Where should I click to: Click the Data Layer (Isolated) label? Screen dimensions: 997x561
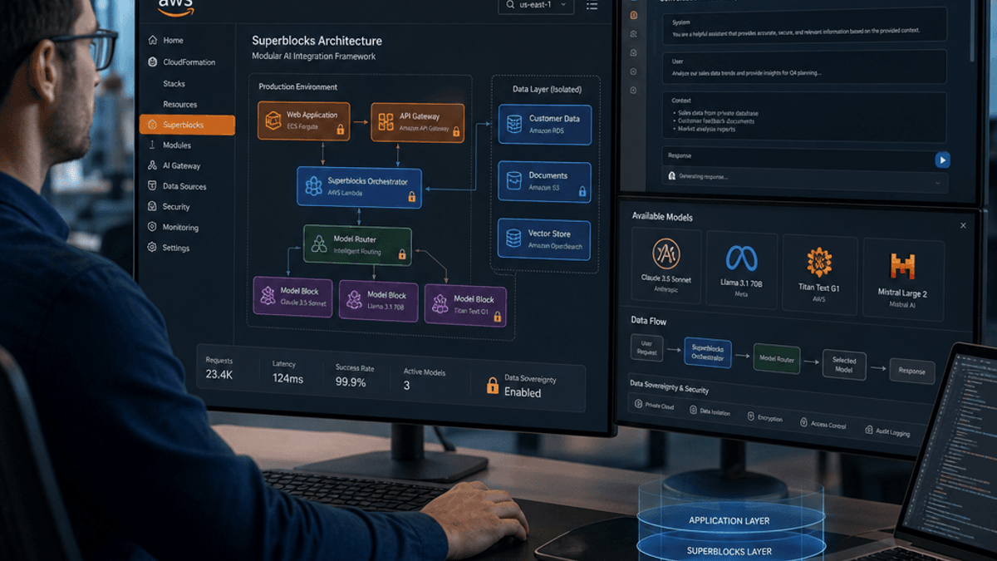[x=547, y=89]
